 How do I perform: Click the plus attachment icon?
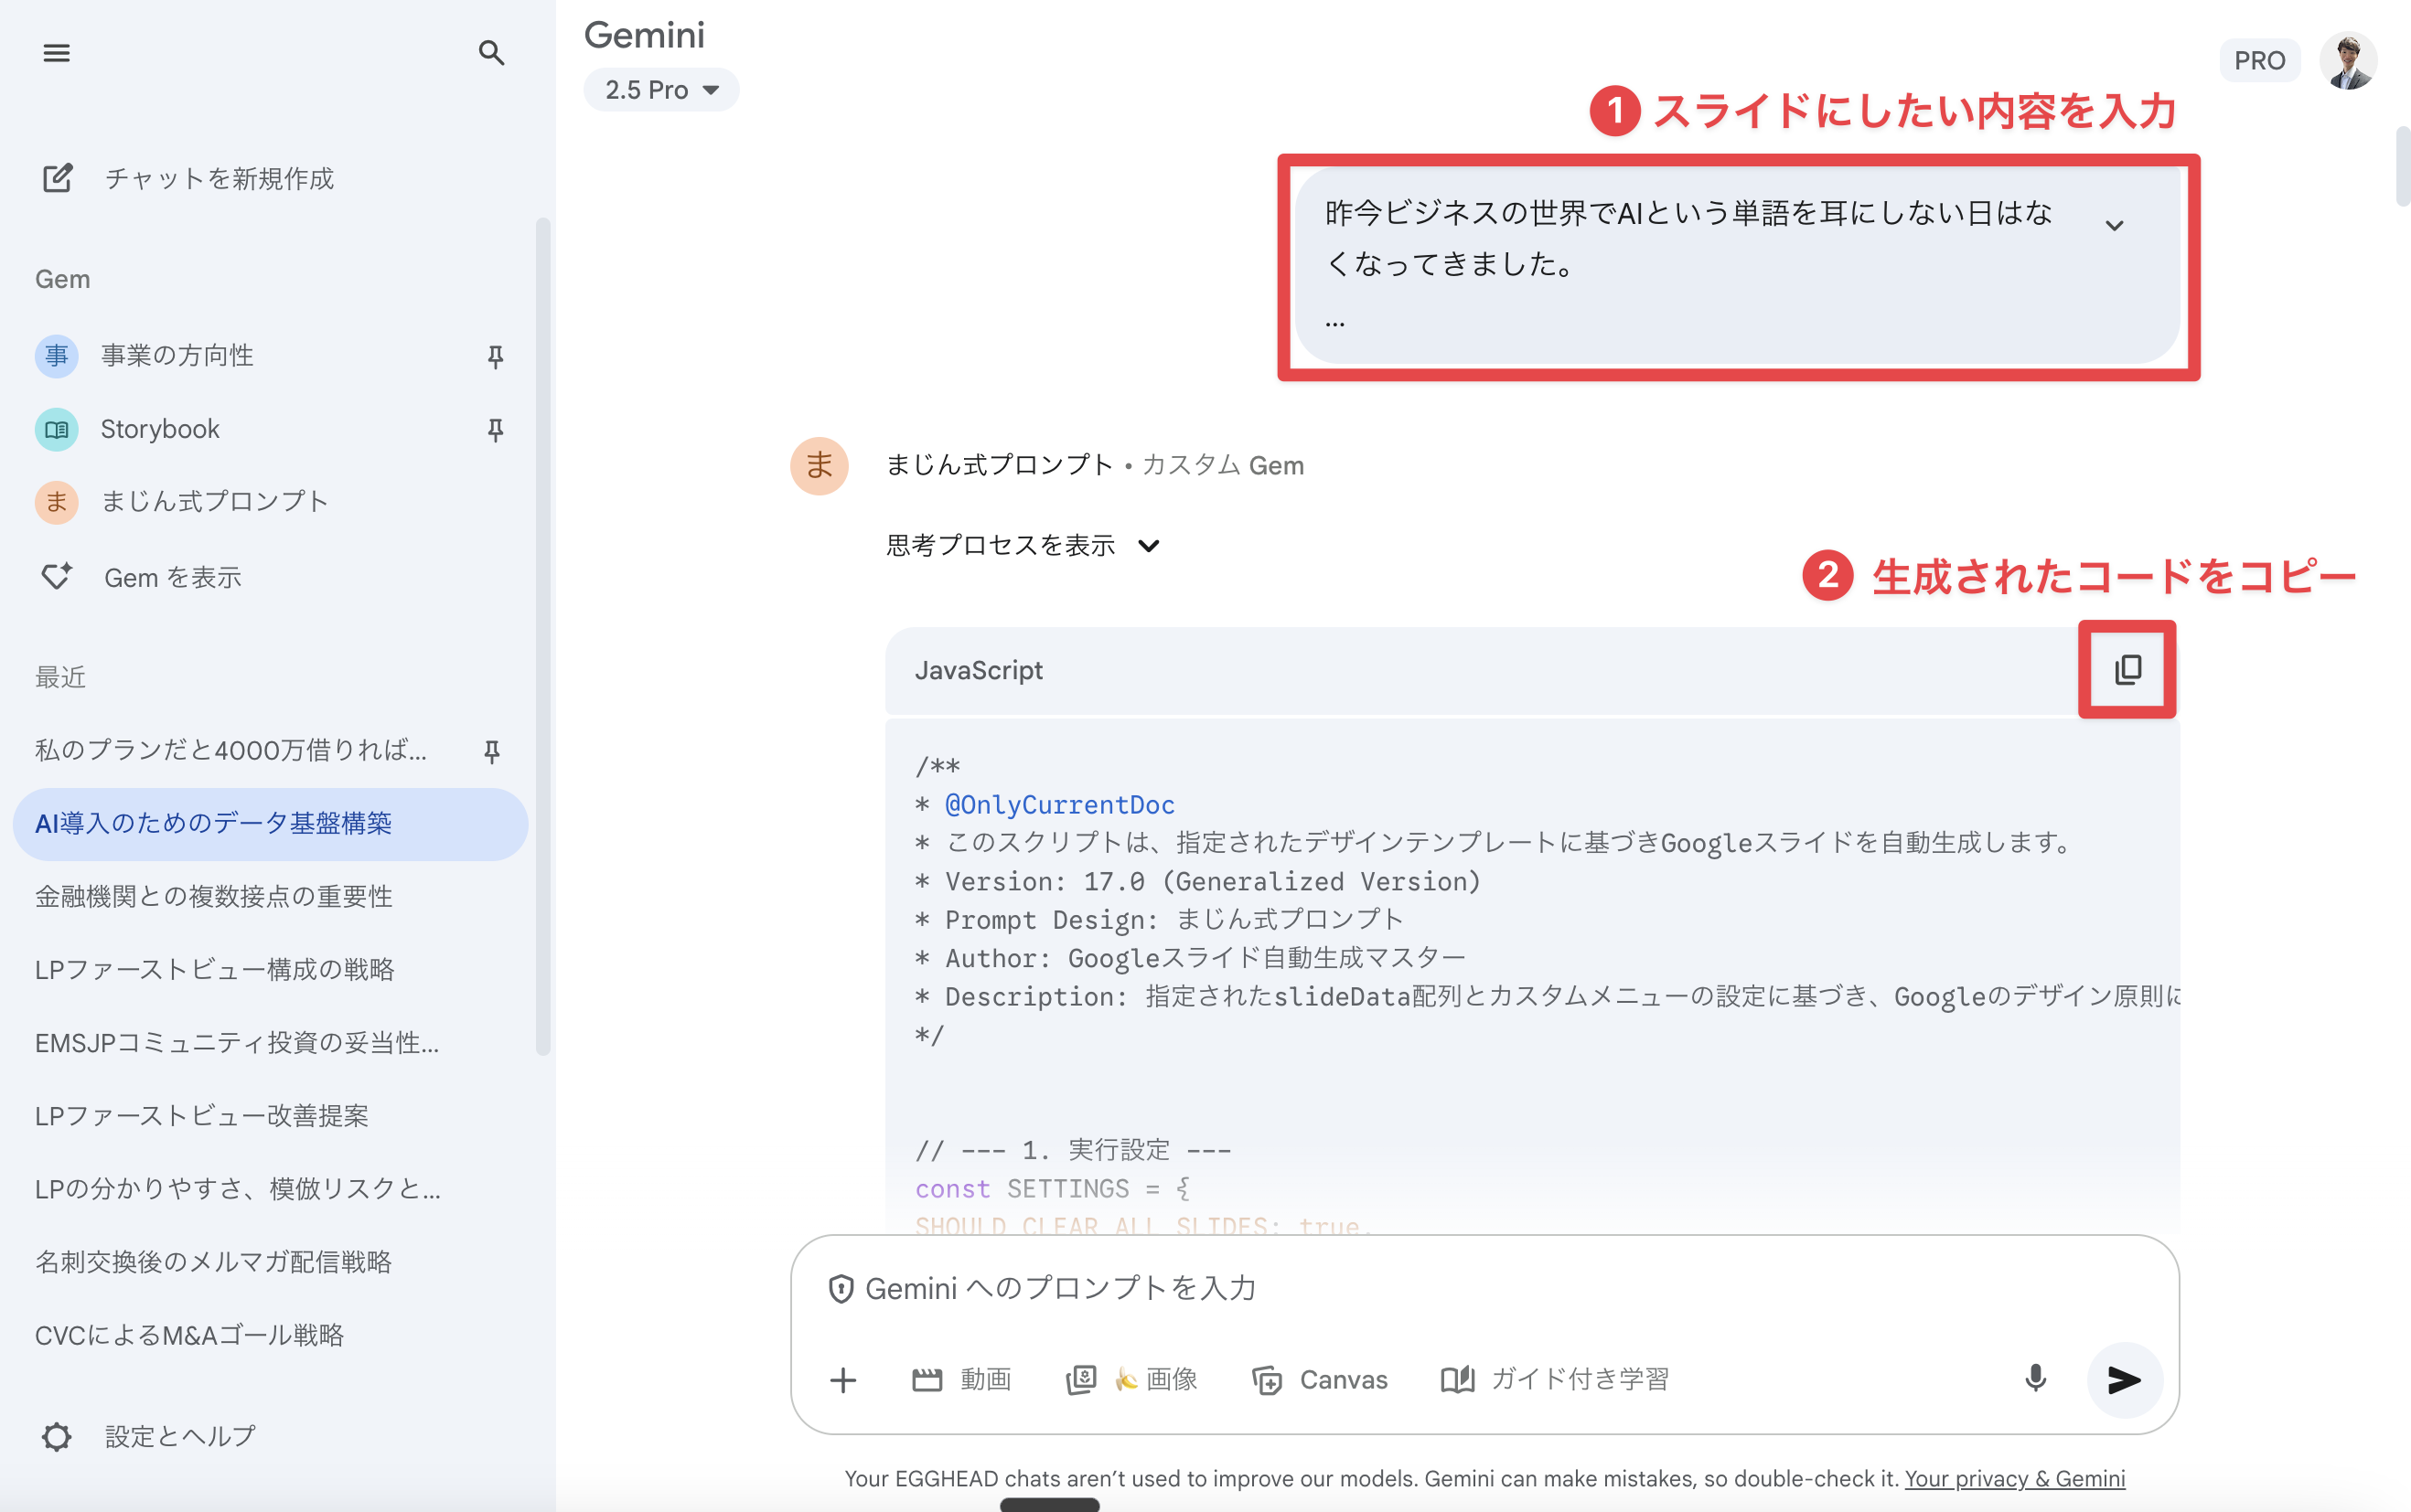click(843, 1380)
